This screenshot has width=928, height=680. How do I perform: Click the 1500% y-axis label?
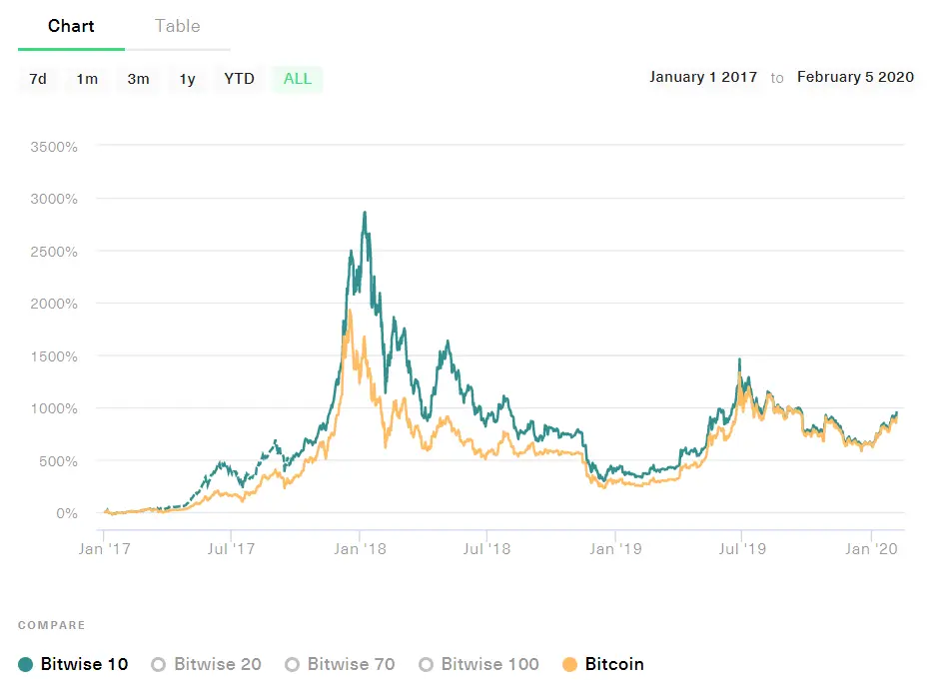54,356
